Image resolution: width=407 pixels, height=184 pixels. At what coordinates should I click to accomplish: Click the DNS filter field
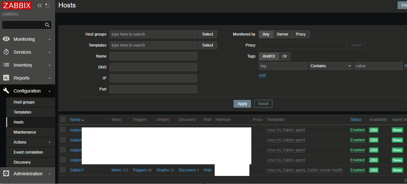tap(153, 67)
